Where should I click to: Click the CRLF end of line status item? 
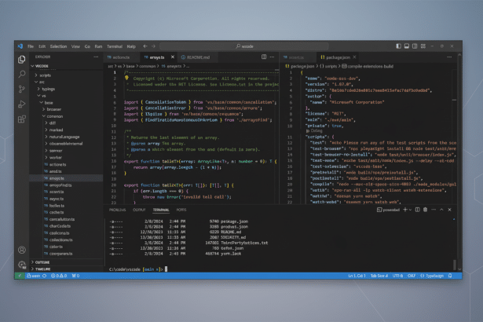pos(412,276)
